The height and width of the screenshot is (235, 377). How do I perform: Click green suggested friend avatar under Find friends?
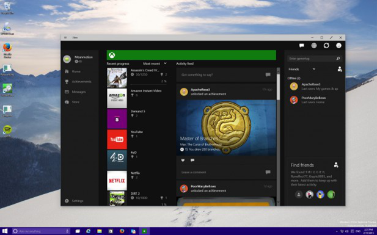pyautogui.click(x=331, y=194)
